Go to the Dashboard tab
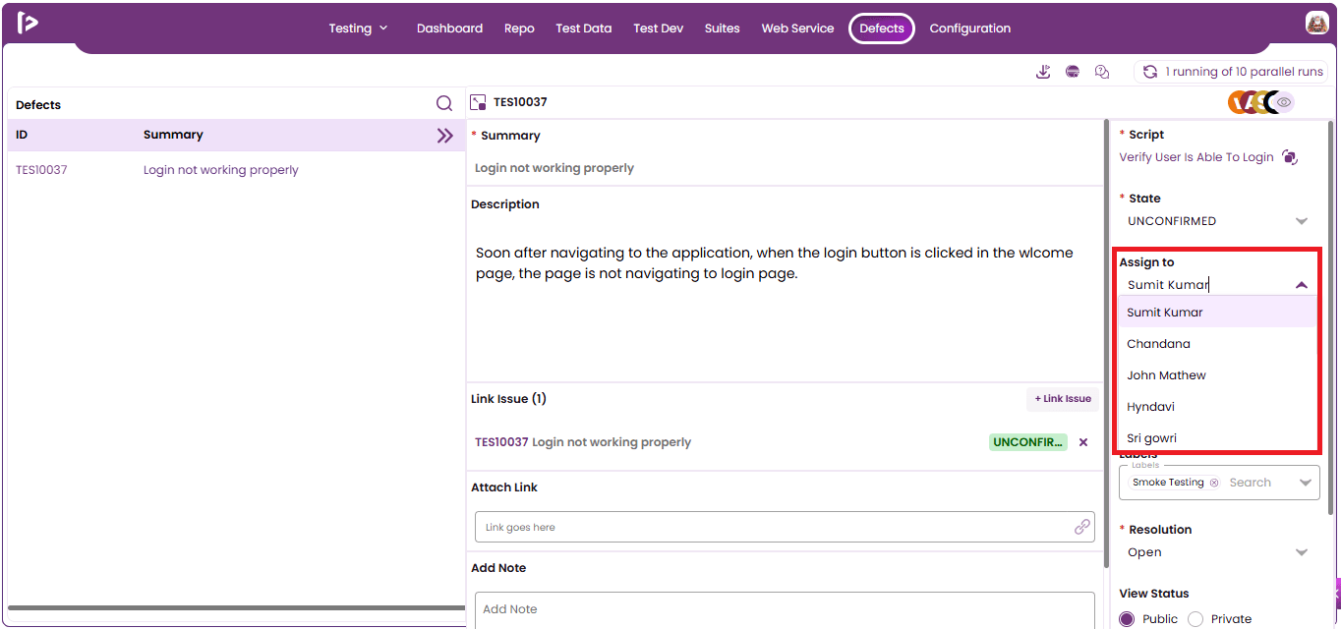Viewport: 1341px width, 629px height. click(449, 29)
